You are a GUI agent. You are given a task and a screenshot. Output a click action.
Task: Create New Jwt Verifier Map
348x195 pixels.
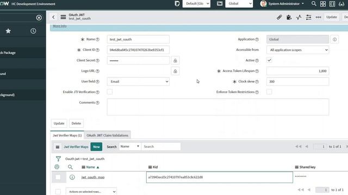pos(96,147)
